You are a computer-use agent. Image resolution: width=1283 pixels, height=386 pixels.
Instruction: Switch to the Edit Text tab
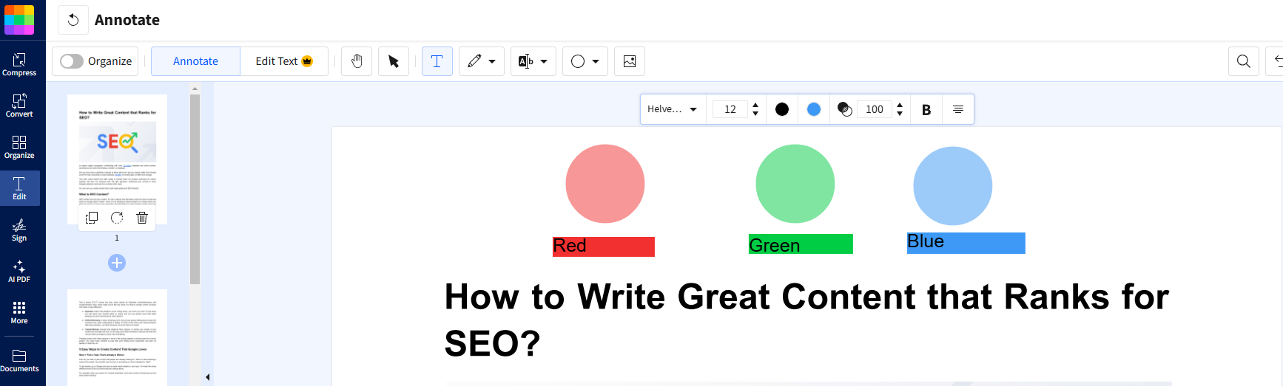point(284,61)
